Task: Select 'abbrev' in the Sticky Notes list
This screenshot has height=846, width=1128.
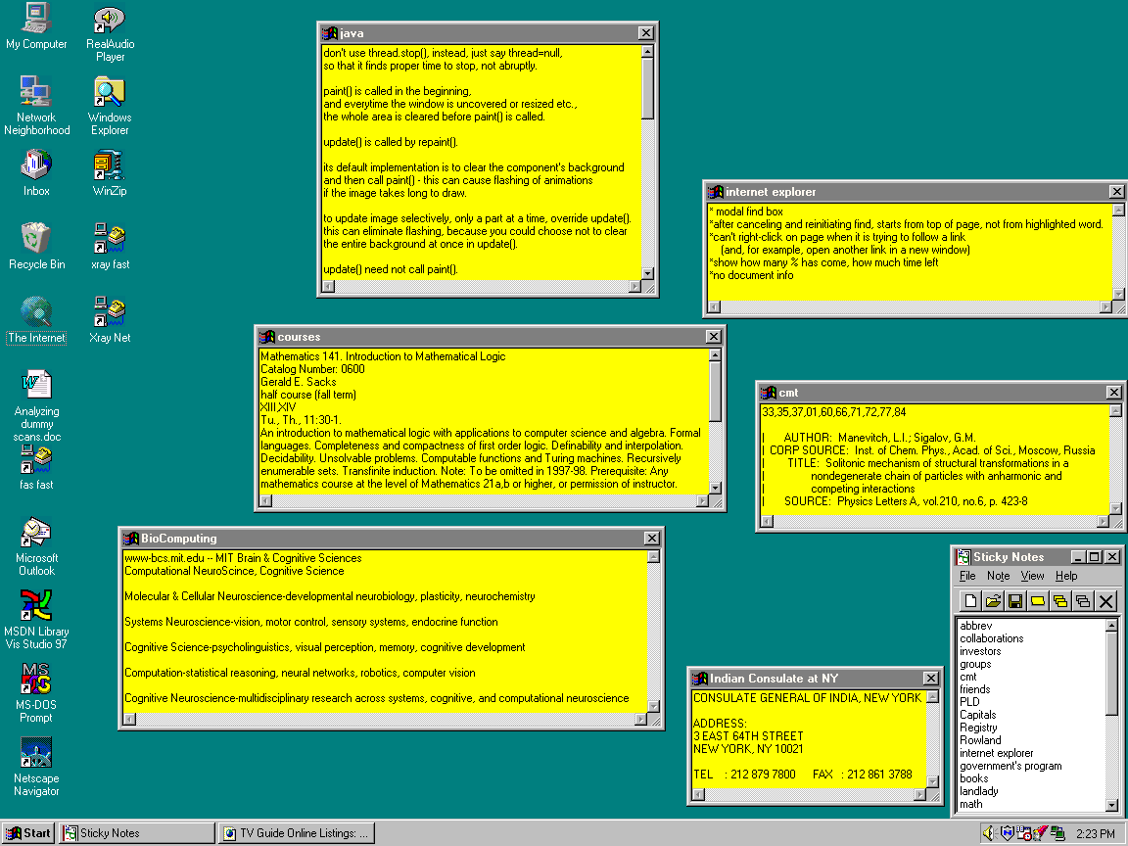Action: 975,626
